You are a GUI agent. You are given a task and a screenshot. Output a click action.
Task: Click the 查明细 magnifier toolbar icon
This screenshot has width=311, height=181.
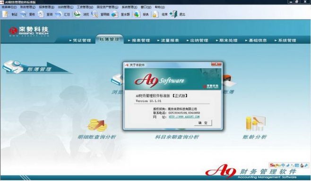pyautogui.click(x=95, y=14)
